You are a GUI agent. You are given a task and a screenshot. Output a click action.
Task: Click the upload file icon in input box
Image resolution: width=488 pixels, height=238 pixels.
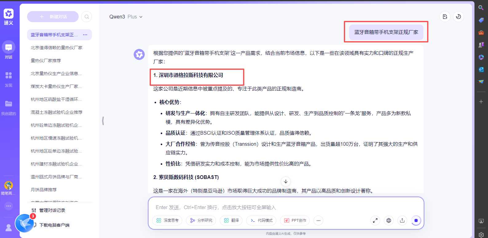point(402,220)
